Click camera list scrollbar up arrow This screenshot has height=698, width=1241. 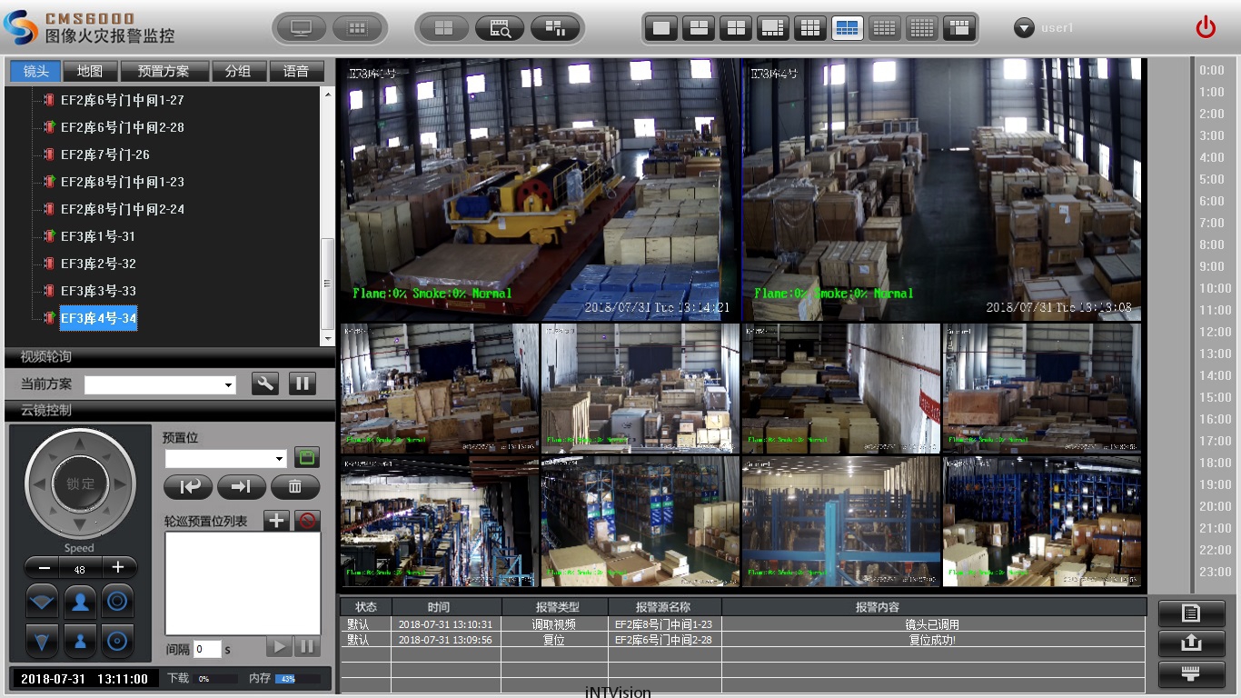(x=328, y=93)
